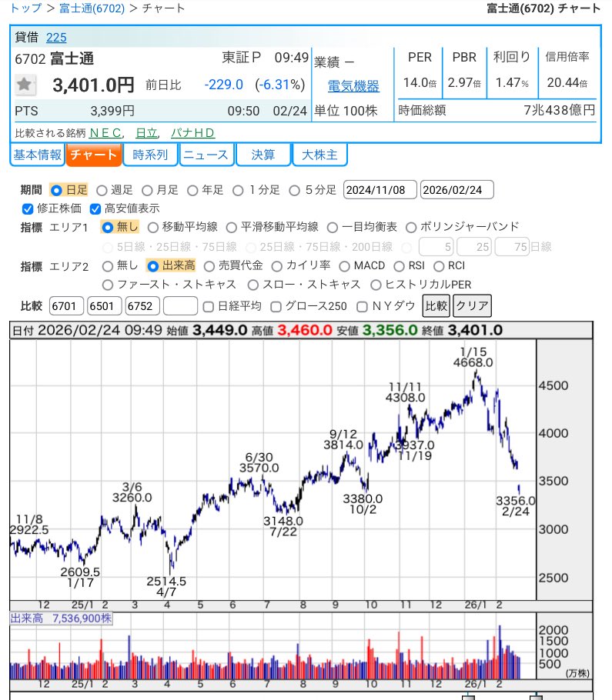Screen dimensions: 612x700
Task: Select エリア1 無し radio button
Action: tap(107, 227)
